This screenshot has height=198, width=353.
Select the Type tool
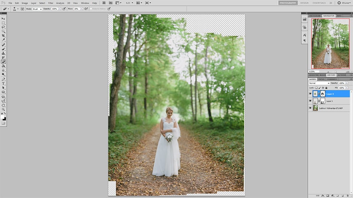coord(3,84)
